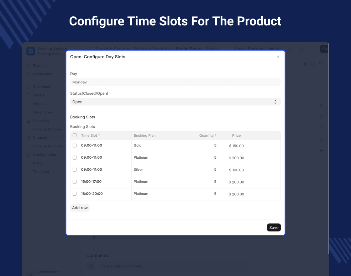Check the Gold 09:00-11:00 row checkbox
Image resolution: width=351 pixels, height=276 pixels.
tap(75, 146)
